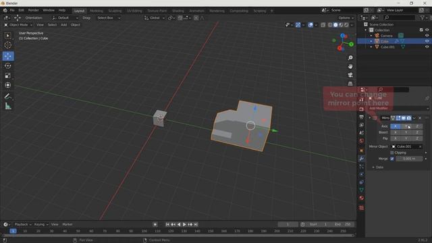Select rendered viewport shading mode
432x243 pixels.
point(346,25)
